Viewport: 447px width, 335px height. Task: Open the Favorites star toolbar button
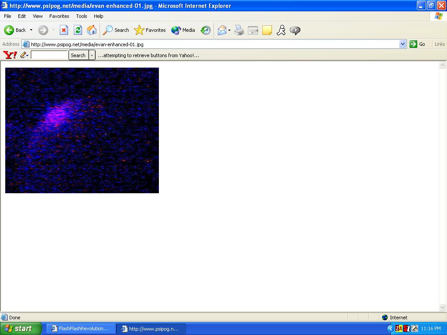tap(150, 30)
